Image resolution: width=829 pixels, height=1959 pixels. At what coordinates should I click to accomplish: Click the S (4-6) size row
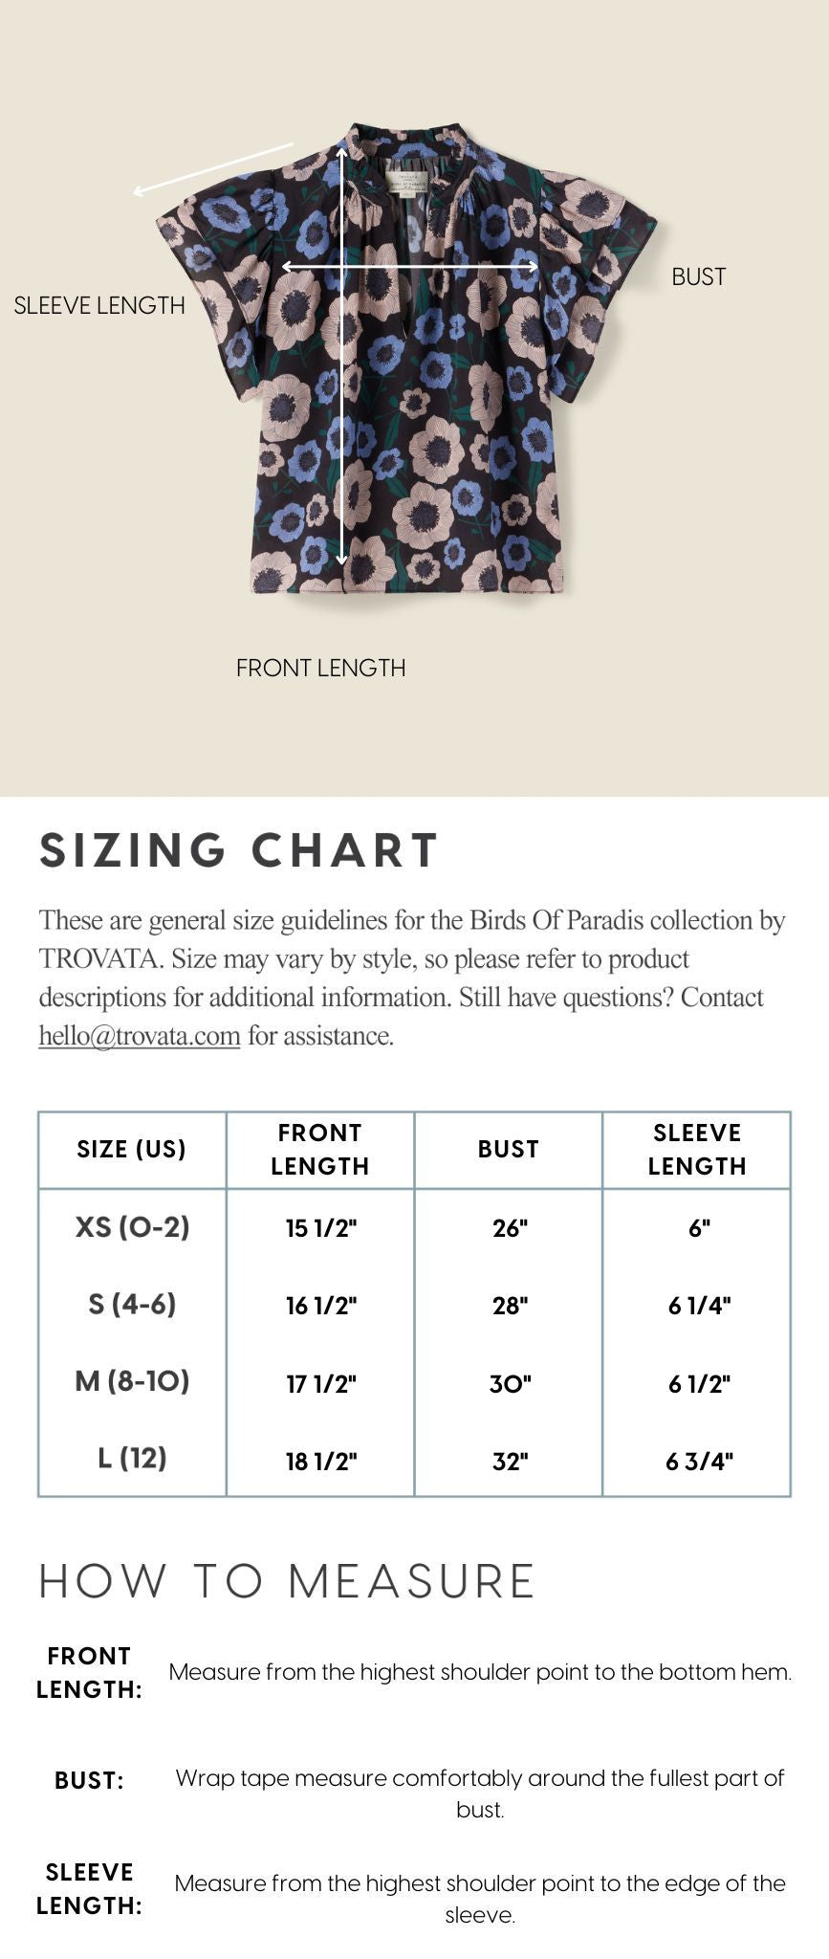click(x=414, y=1305)
